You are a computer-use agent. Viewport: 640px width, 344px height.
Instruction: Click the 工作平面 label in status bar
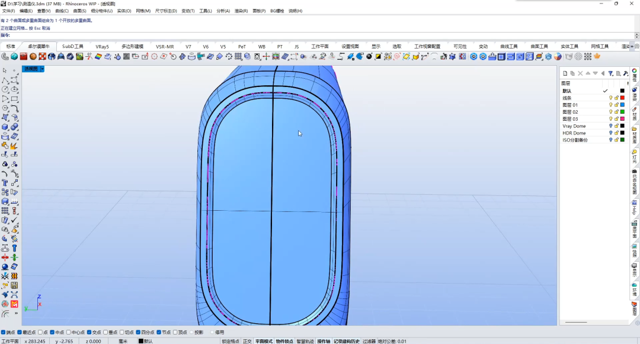point(10,341)
